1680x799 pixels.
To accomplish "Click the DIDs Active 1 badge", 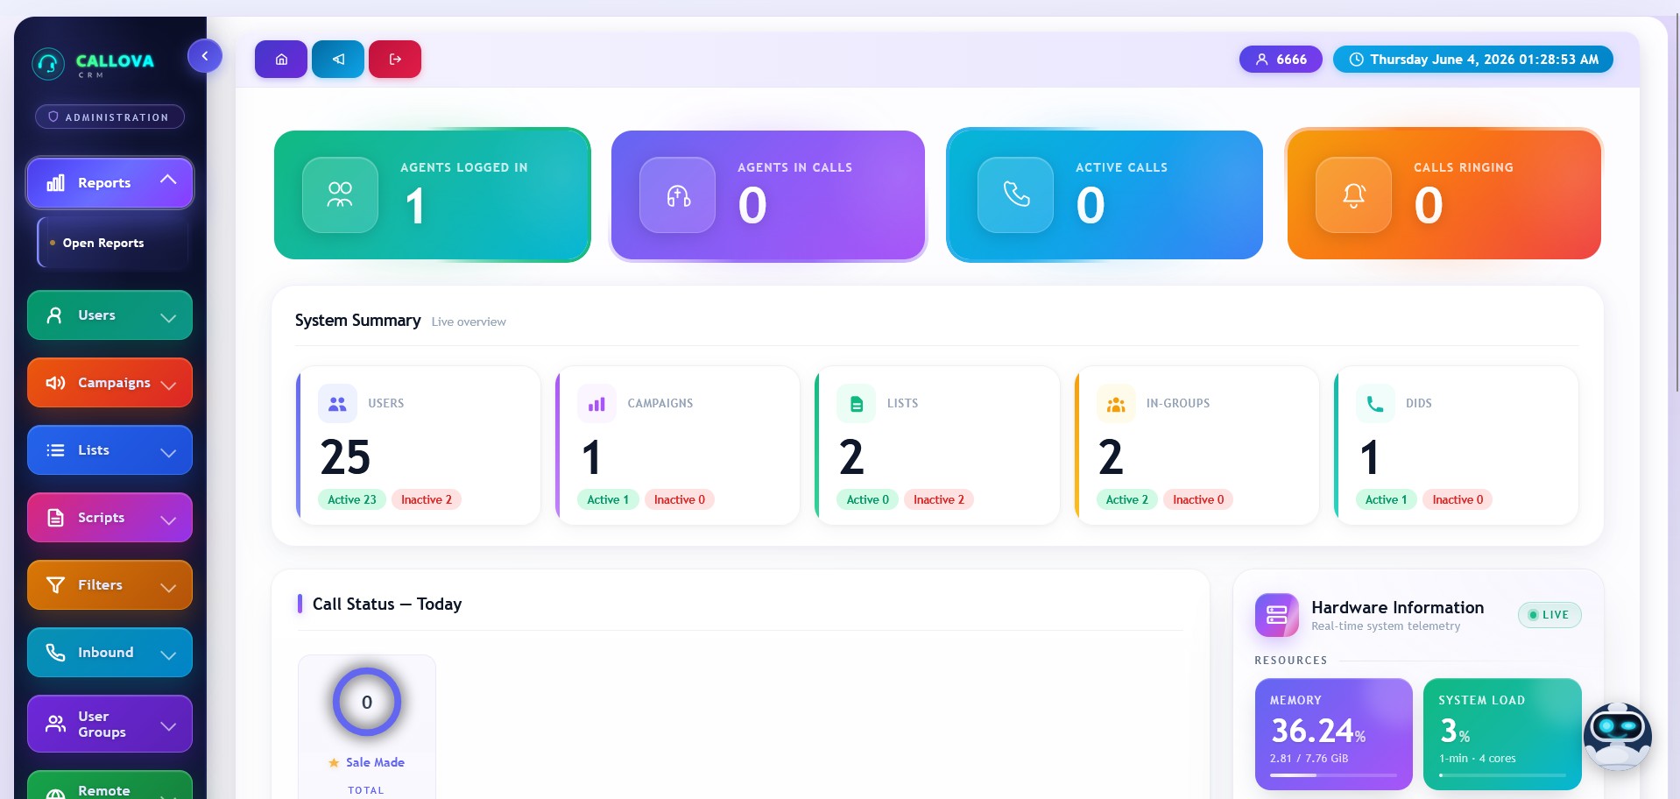I will [1386, 499].
